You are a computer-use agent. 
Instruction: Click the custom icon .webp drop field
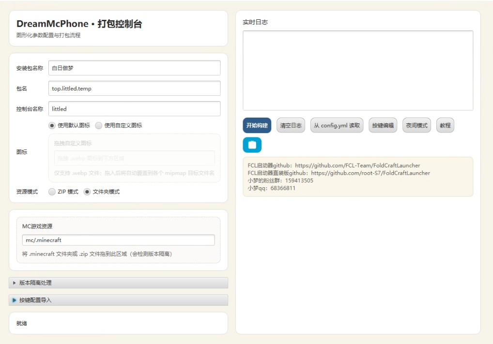(134, 158)
